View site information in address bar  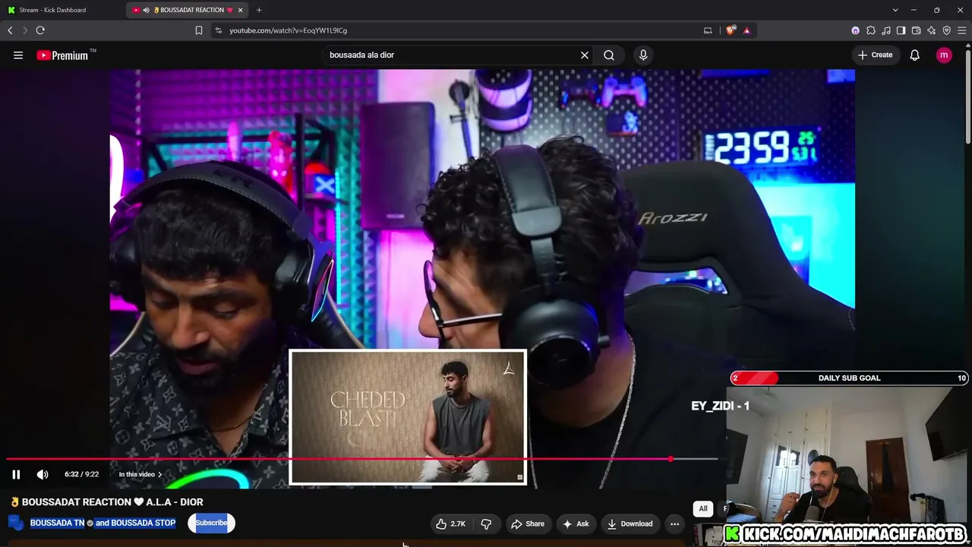coord(219,30)
